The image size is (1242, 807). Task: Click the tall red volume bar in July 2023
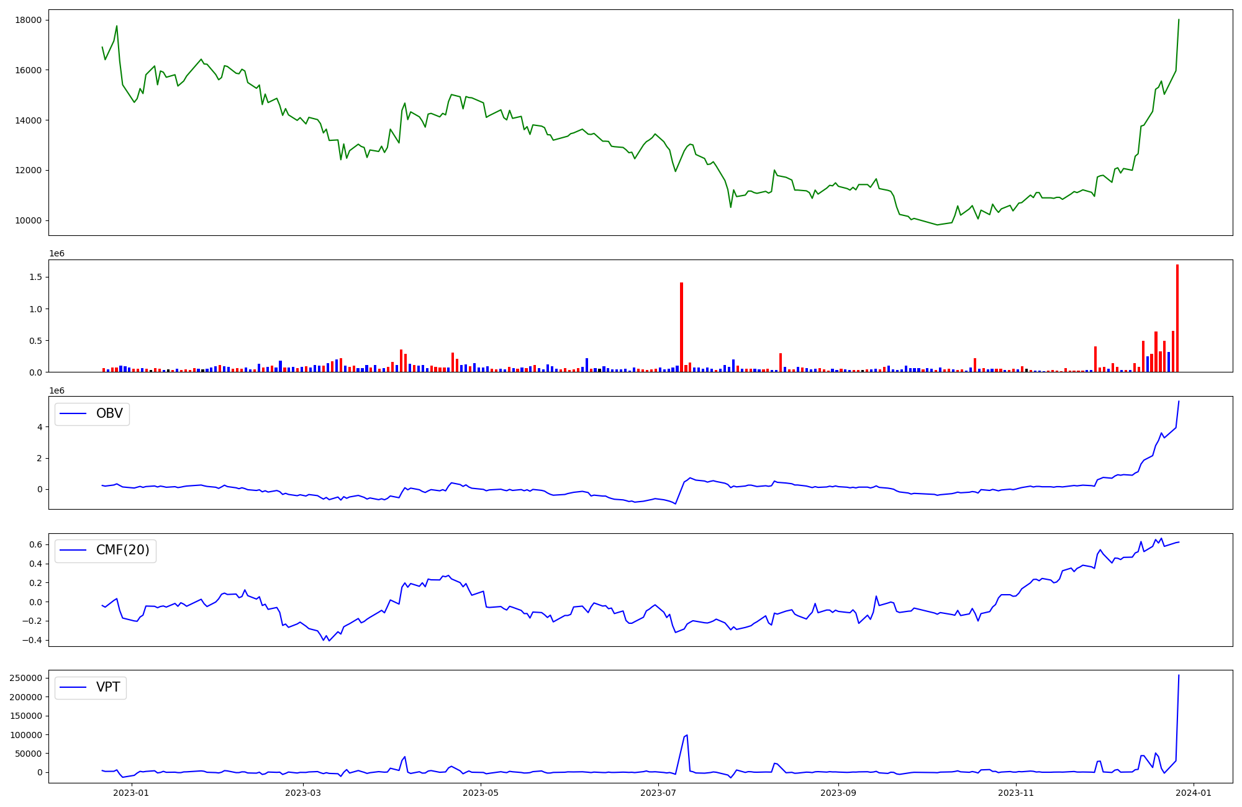click(681, 328)
